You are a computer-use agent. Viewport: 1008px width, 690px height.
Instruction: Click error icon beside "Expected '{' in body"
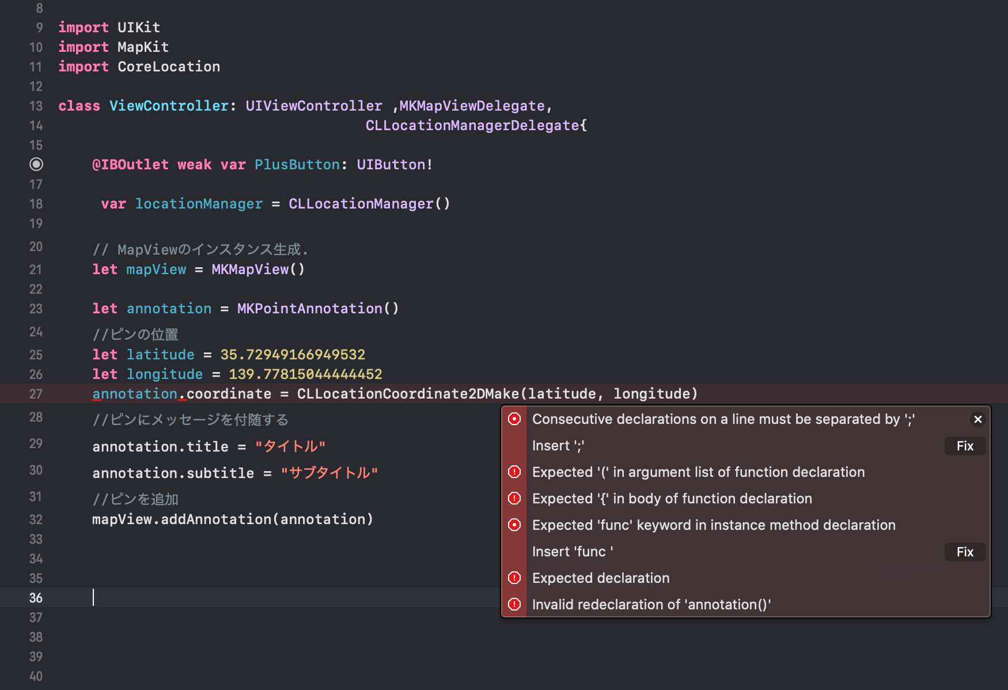pos(514,498)
